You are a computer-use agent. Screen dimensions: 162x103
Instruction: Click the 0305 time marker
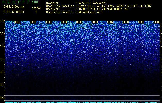79,22
